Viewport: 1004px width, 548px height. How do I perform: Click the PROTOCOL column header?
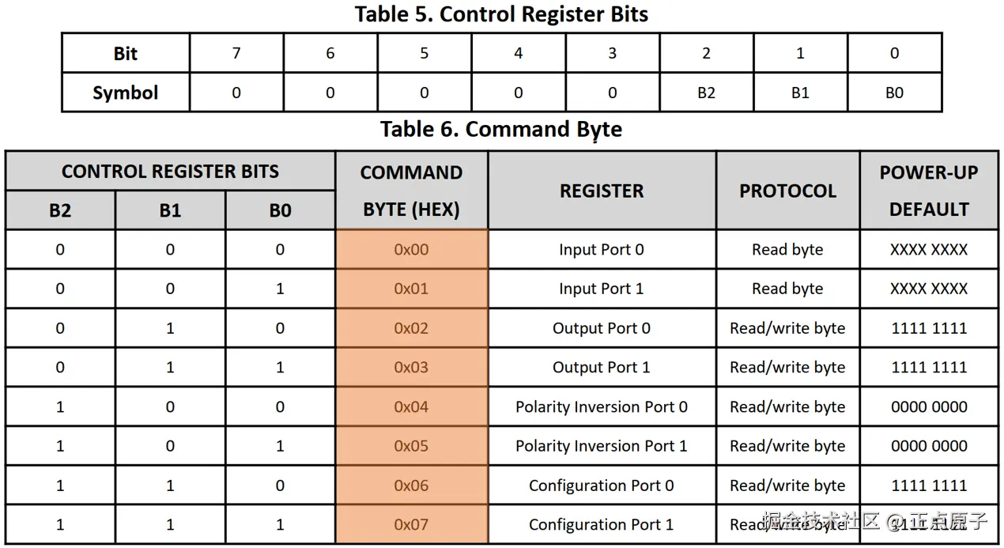pyautogui.click(x=787, y=191)
